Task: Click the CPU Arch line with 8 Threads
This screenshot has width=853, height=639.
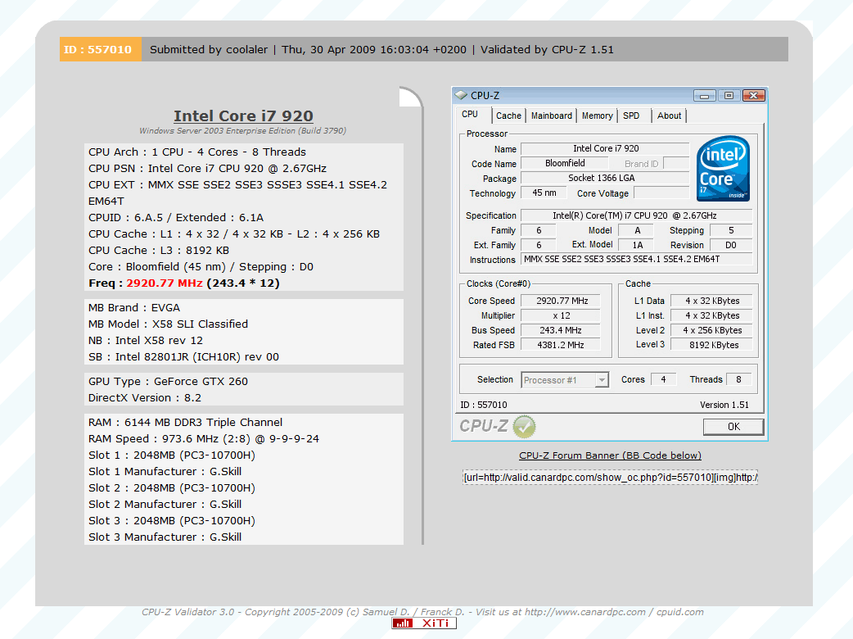Action: (x=197, y=152)
